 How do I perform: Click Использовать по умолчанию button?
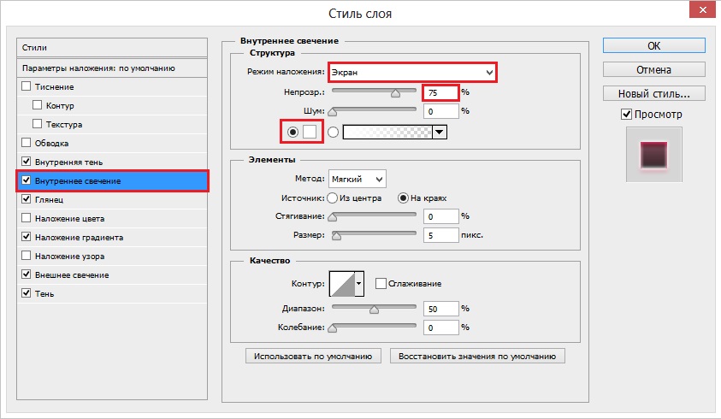coord(313,356)
